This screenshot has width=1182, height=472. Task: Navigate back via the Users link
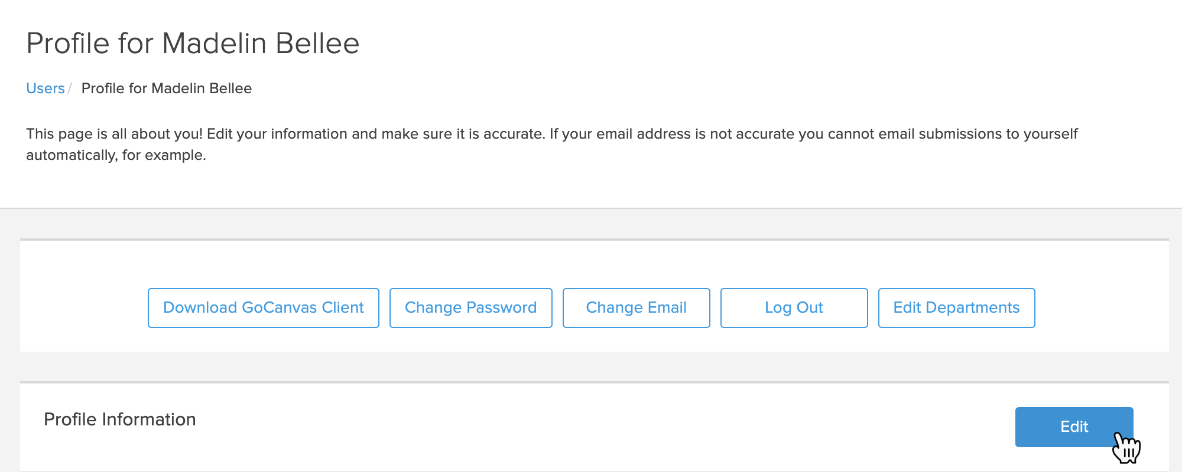coord(45,88)
